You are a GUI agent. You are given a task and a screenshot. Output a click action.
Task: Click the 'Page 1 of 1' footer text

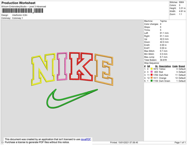click(180, 142)
